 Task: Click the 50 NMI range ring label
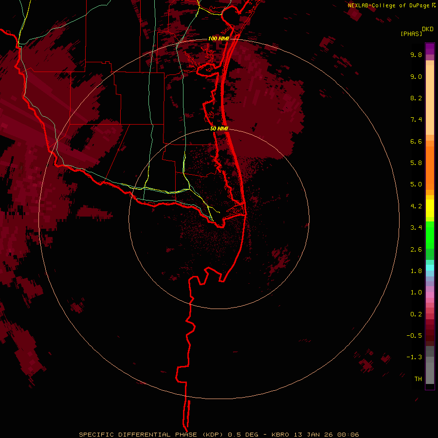pyautogui.click(x=219, y=128)
